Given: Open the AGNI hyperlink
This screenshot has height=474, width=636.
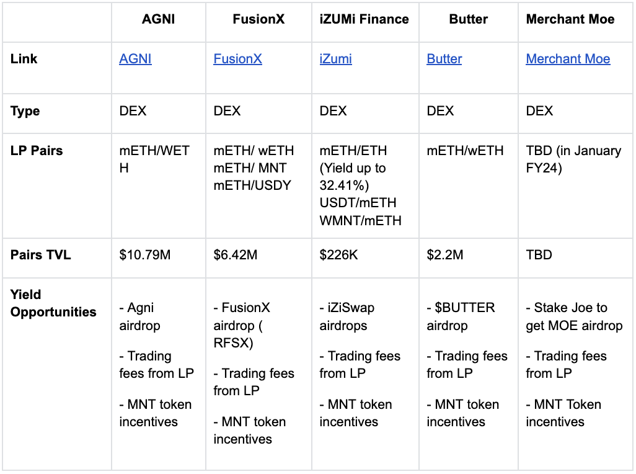Looking at the screenshot, I should [135, 59].
